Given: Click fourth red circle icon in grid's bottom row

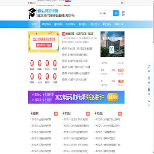Looking at the screenshot, I should tap(55, 76).
